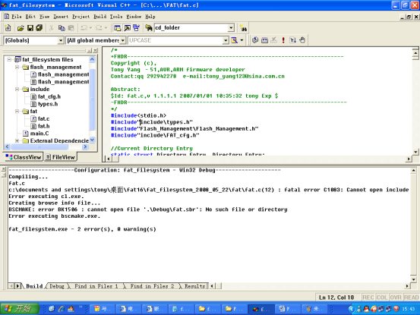This screenshot has height=315, width=420.
Task: Click the binoculars Search icon
Action: pyautogui.click(x=243, y=28)
